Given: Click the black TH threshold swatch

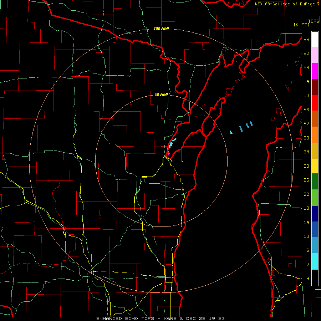Looking at the screenshot, I should tap(315, 277).
